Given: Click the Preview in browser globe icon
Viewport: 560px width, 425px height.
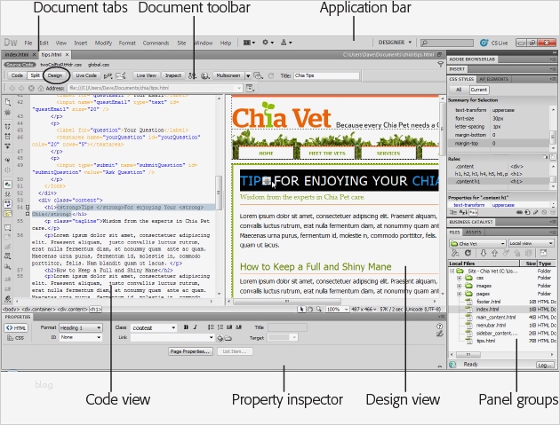Looking at the screenshot, I should (x=204, y=75).
